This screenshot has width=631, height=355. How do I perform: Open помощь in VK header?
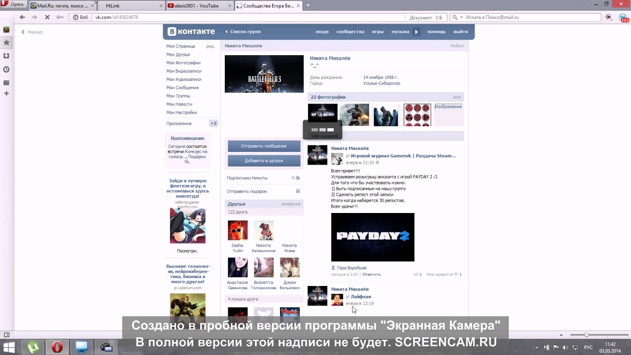(x=436, y=32)
